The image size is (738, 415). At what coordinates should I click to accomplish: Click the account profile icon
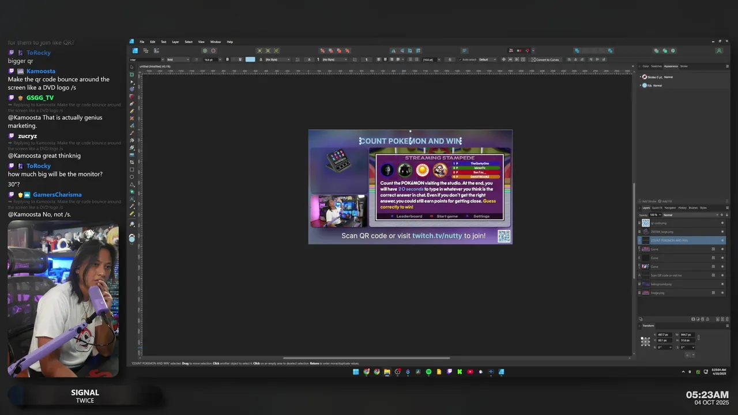[719, 51]
